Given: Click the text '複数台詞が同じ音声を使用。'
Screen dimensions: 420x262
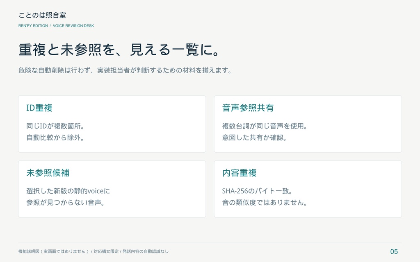Looking at the screenshot, I should 265,126.
